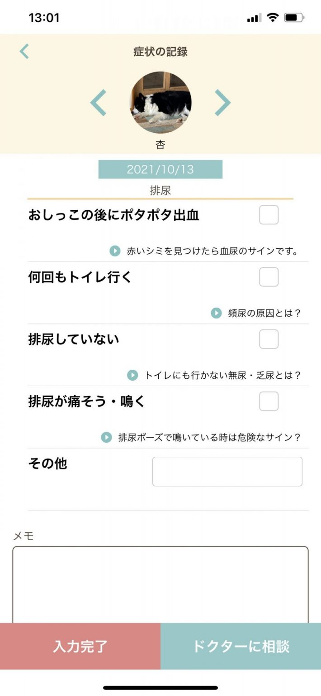Screen dimensions: 321x696
Task: Click the その他 text input field
Action: 227,471
